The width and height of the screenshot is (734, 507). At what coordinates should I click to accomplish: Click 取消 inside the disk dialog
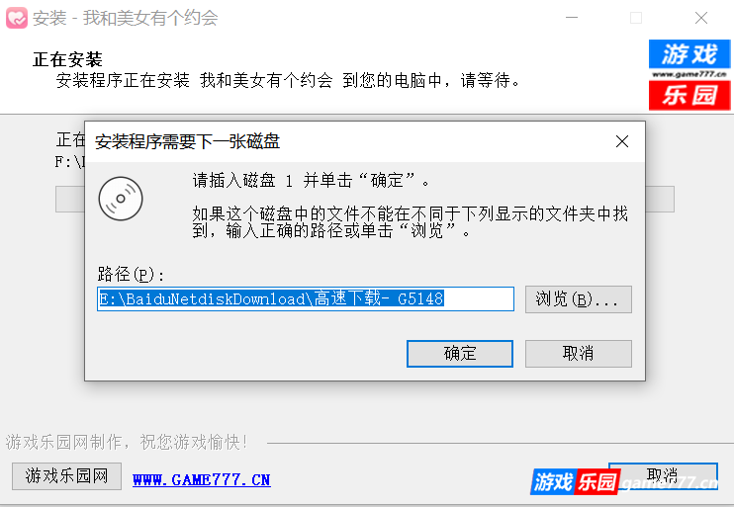coord(578,354)
